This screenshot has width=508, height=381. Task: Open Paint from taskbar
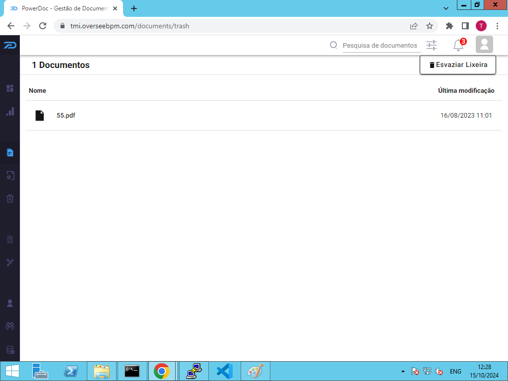(255, 371)
